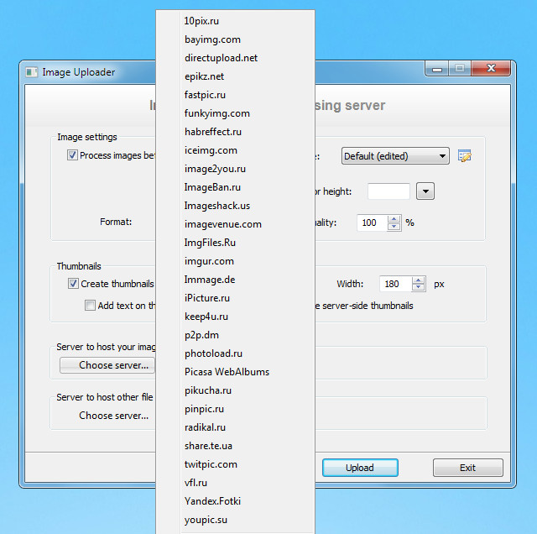Select Imageshack.us menu entry
The image size is (537, 534).
(x=235, y=206)
